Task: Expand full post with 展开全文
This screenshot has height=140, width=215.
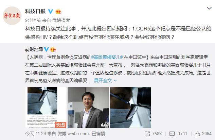Action: coord(105,80)
